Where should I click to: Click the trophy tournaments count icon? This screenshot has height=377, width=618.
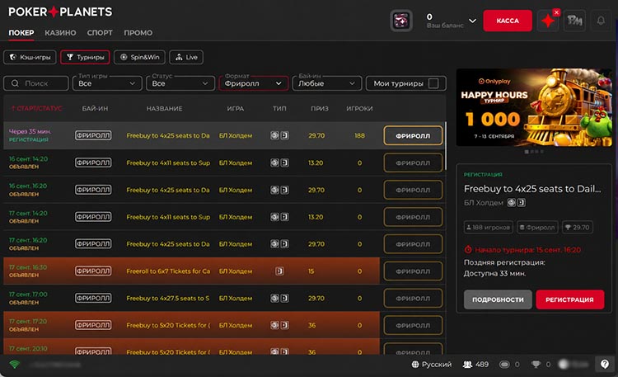(536, 365)
